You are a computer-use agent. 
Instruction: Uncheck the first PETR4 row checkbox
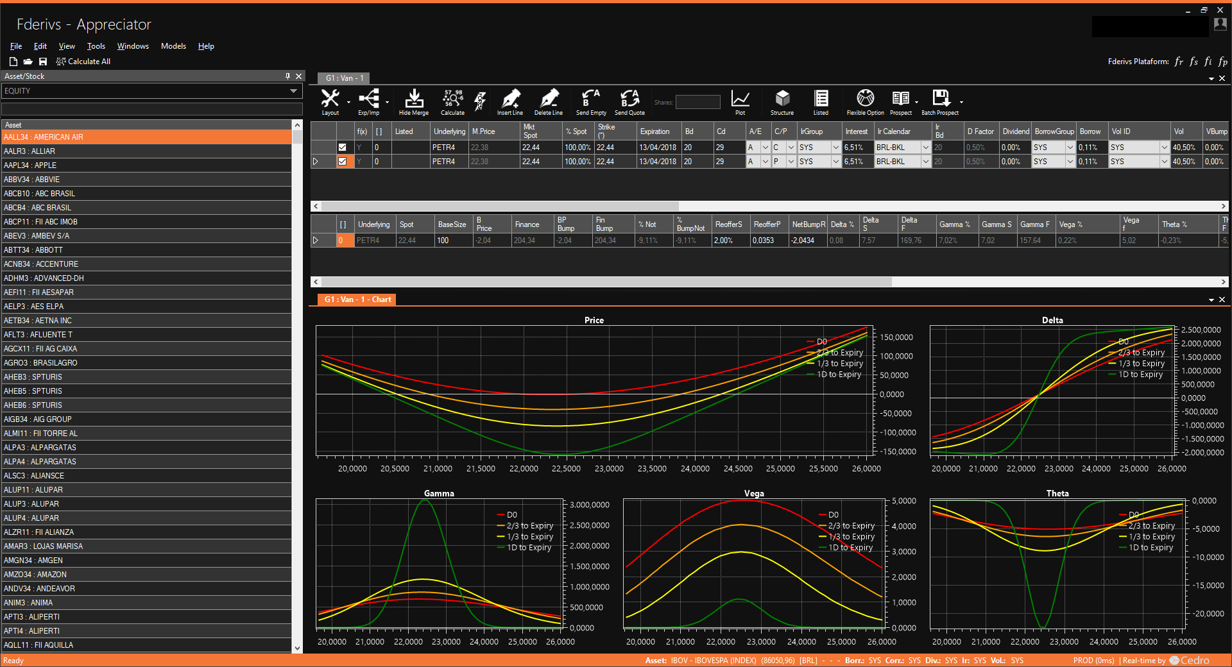point(343,148)
